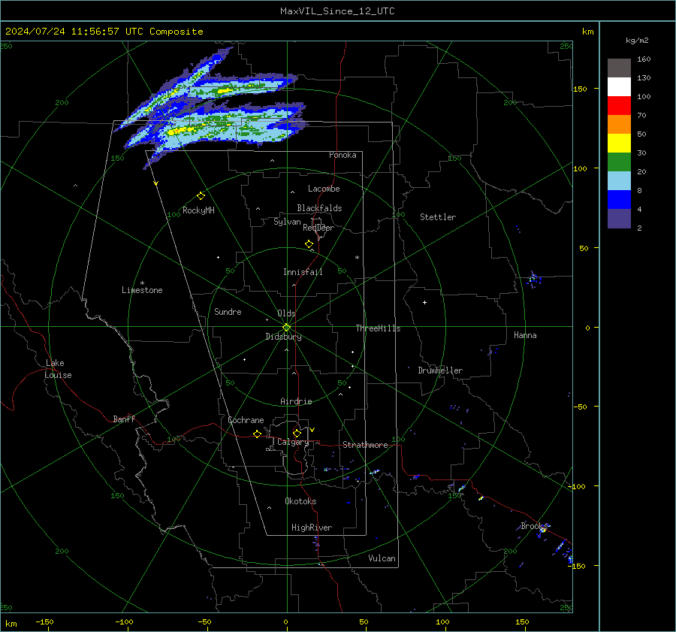Click the purple 2-4 legend swatch
Screen dimensions: 676x632
(x=619, y=218)
